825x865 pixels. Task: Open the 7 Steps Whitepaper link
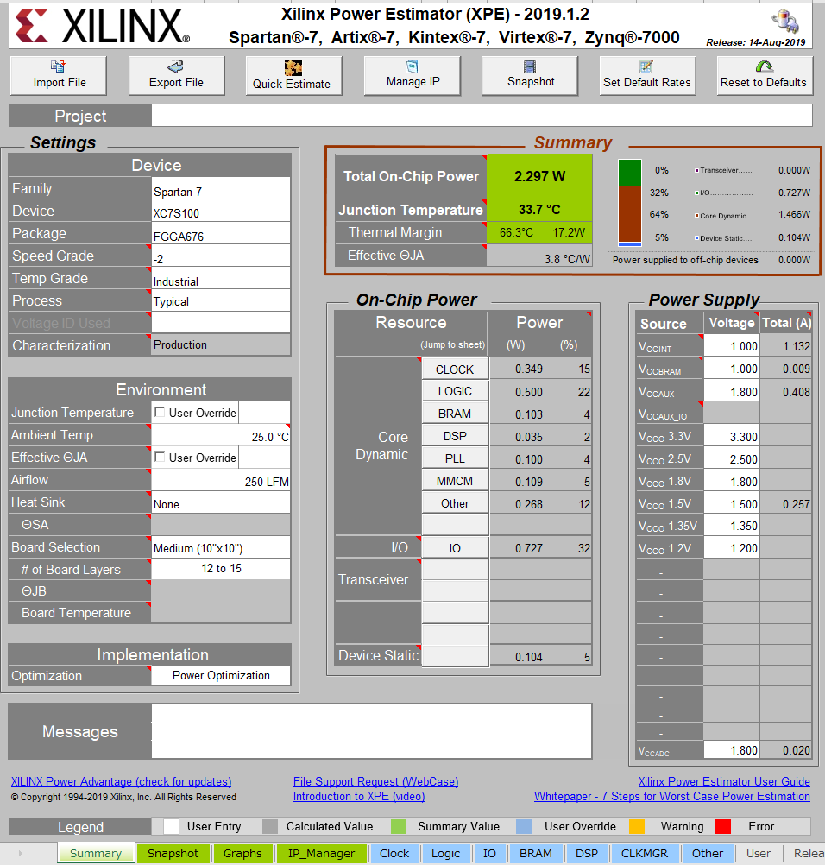[672, 797]
